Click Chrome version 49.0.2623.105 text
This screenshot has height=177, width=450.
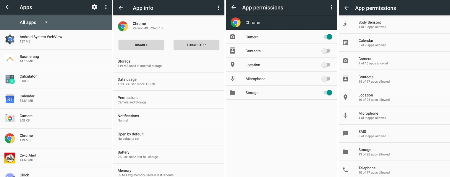[x=148, y=28]
